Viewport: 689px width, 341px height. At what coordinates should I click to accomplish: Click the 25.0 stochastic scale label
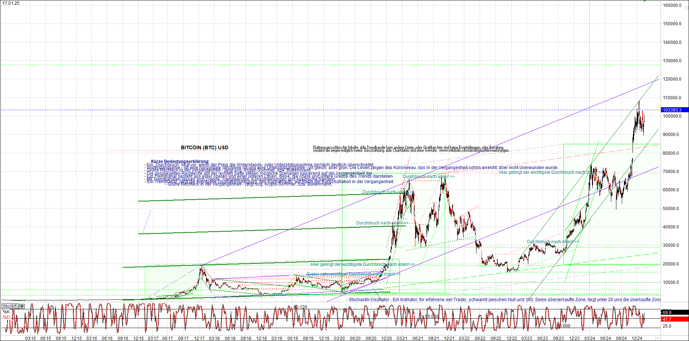click(x=667, y=326)
